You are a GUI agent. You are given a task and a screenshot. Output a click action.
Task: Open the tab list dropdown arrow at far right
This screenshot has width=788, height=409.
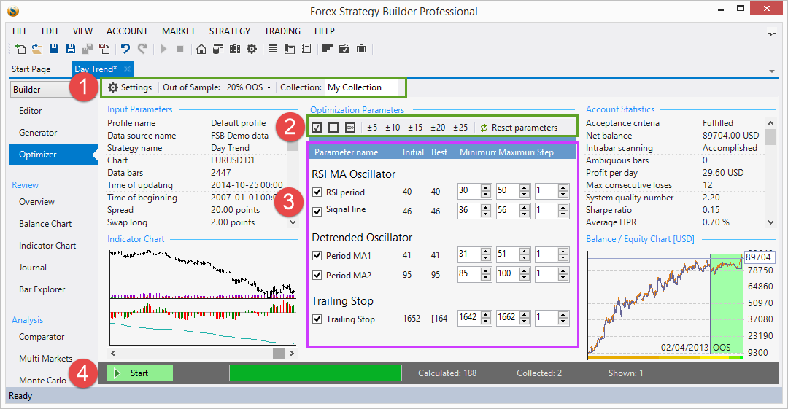tap(772, 71)
